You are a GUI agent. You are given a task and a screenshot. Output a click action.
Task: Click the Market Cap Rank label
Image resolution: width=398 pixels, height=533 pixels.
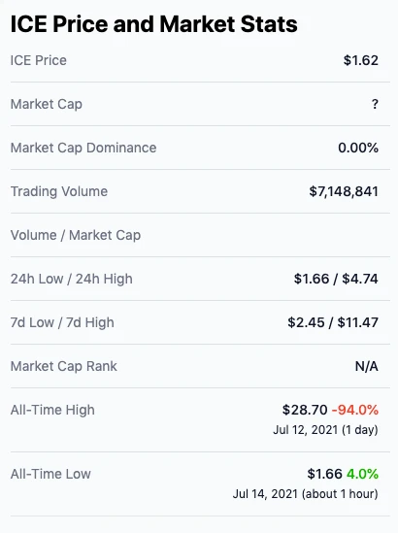[63, 366]
